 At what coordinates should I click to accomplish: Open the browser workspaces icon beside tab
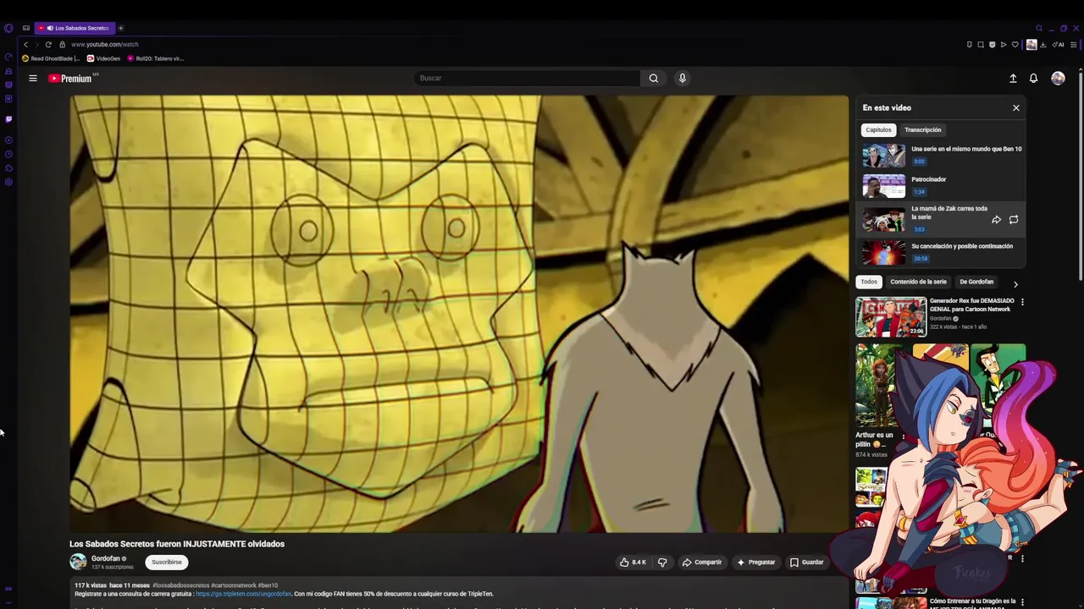coord(26,28)
